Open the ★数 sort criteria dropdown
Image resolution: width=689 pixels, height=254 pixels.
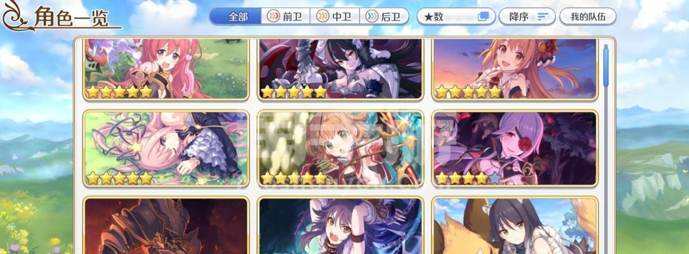[456, 17]
